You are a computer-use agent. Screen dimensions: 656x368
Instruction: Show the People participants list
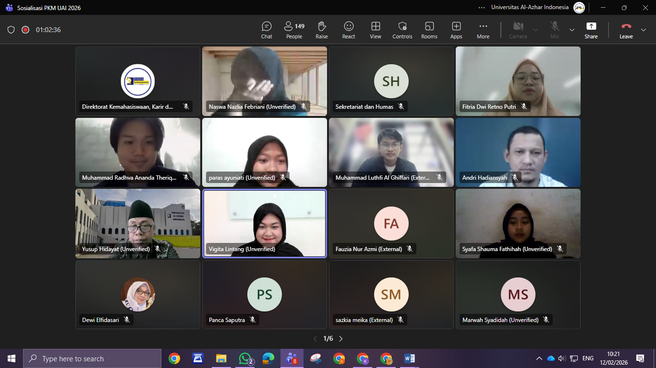[294, 30]
